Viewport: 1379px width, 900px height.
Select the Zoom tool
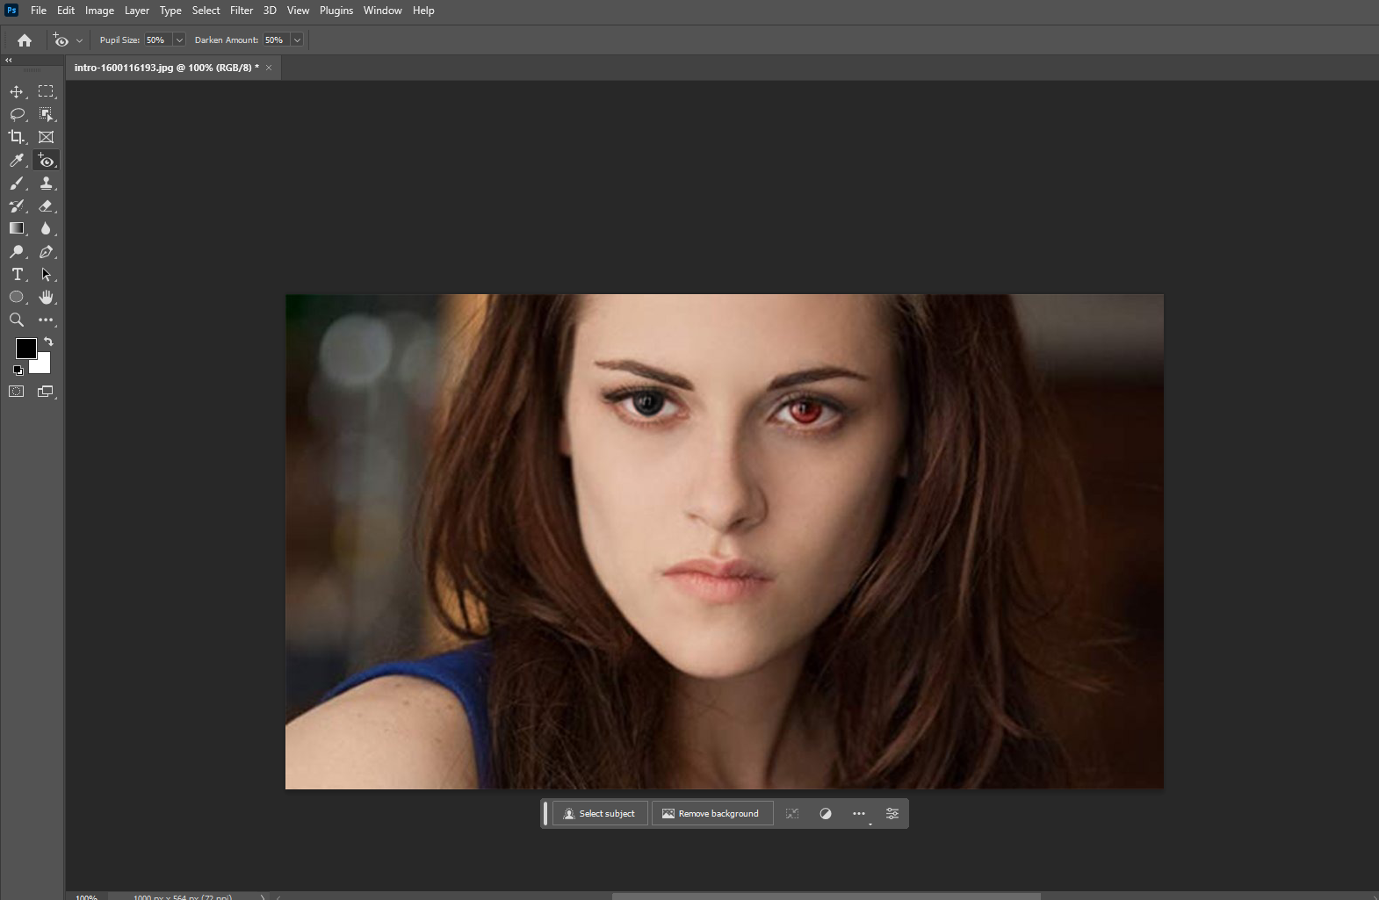(17, 320)
